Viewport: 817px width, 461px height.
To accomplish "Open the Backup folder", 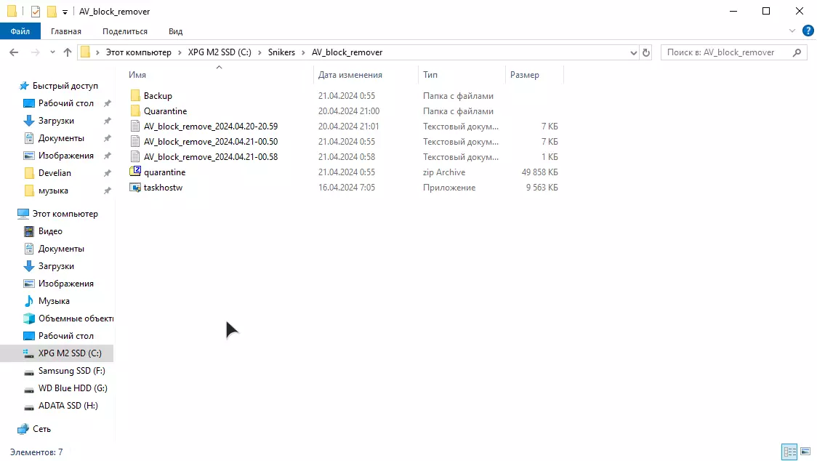I will pos(158,96).
